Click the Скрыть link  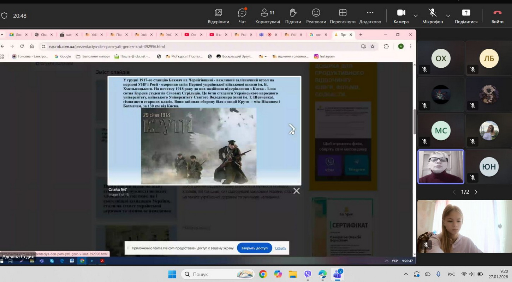[280, 248]
